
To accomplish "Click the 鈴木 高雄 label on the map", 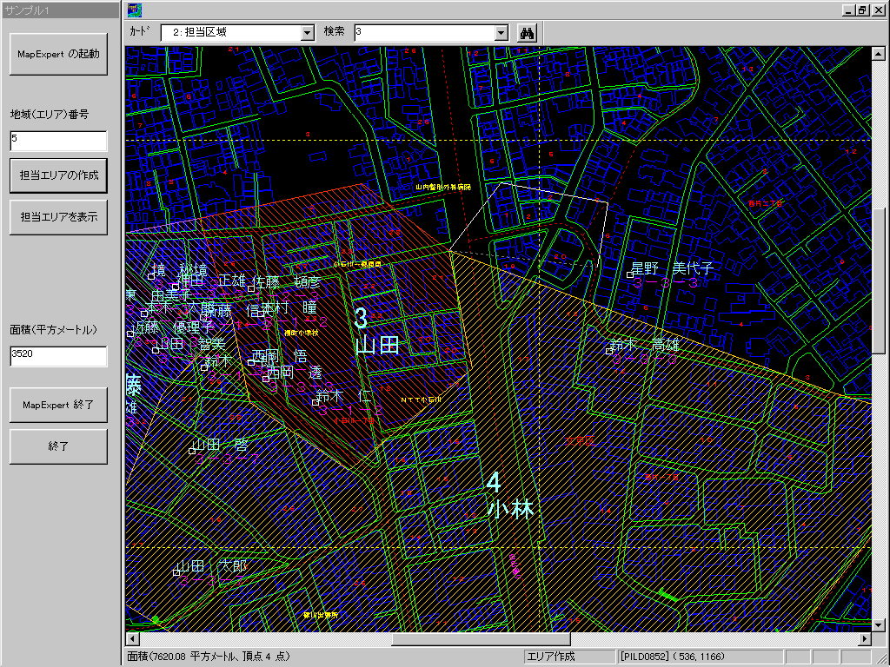I will (644, 345).
